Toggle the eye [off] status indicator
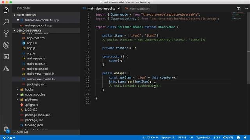Screen dimensions: 250x140 click(228, 138)
